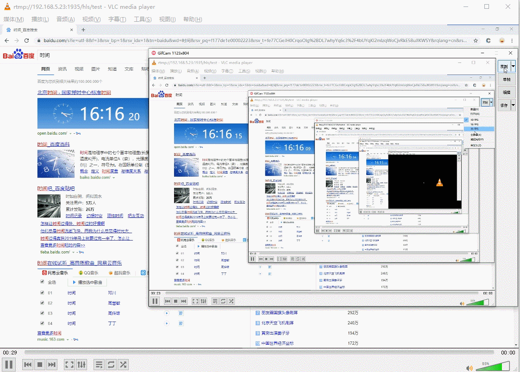520x372 pixels.
Task: Switch to 视频 tab on outer Baidu page
Action: [79, 69]
